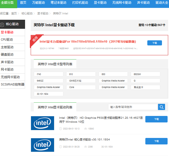Click the magnifier search icon button
The width and height of the screenshot is (169, 156).
click(161, 107)
